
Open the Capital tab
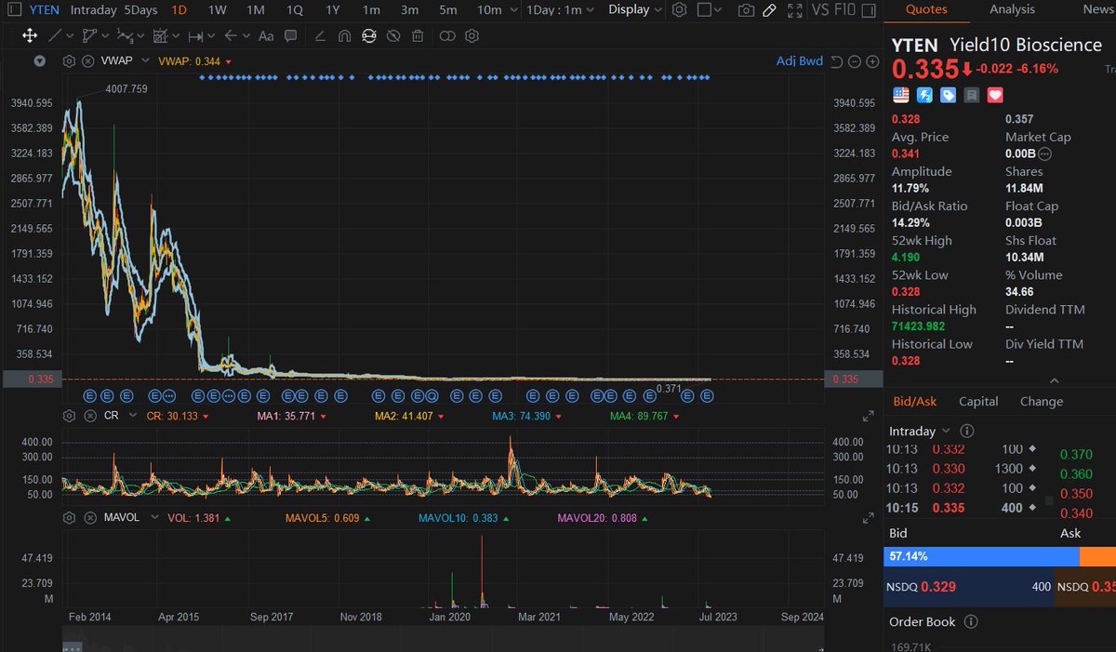pos(978,402)
